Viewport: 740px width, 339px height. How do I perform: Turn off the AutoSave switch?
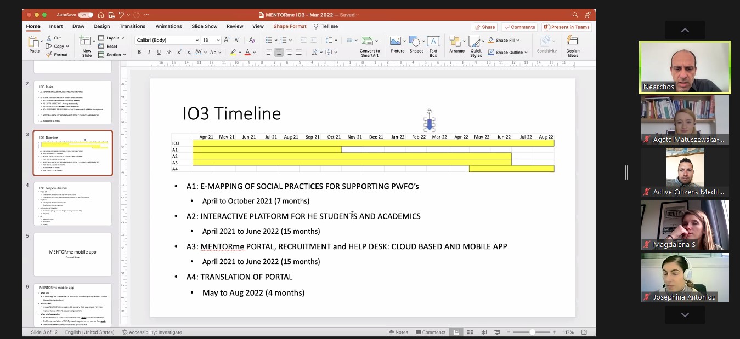coord(86,15)
